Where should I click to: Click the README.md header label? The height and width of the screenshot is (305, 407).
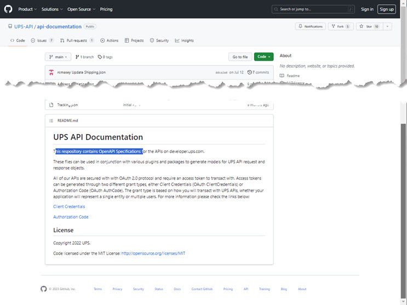click(x=68, y=120)
